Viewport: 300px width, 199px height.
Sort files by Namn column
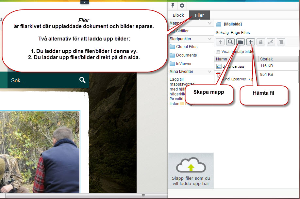coord(236,59)
